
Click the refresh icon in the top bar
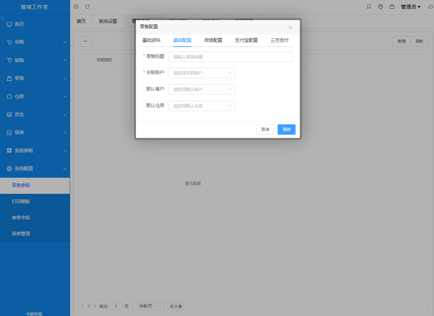coord(87,6)
